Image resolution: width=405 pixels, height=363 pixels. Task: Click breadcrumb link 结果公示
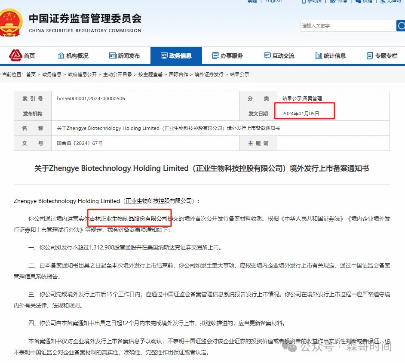coord(239,74)
